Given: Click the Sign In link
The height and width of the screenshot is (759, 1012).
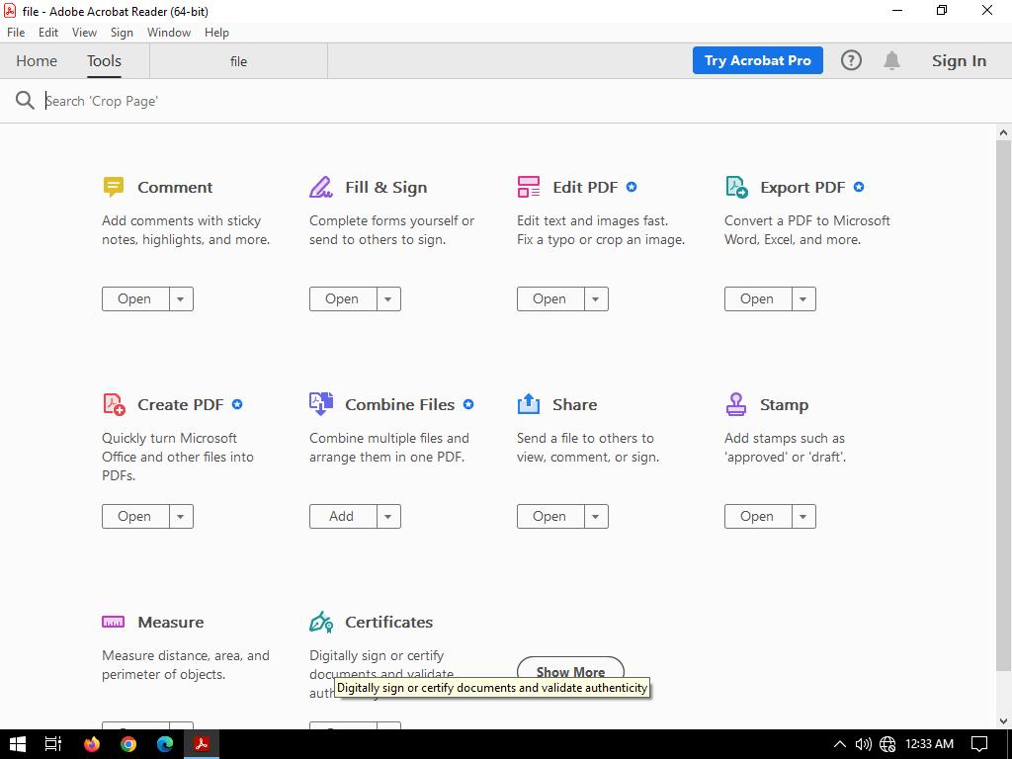Looking at the screenshot, I should (959, 60).
